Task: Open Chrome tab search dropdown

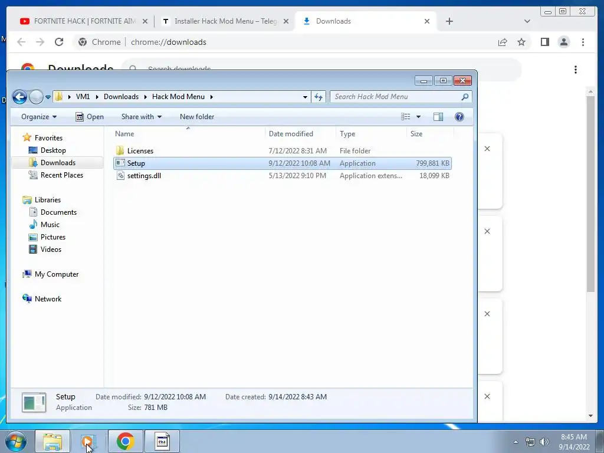Action: (527, 21)
